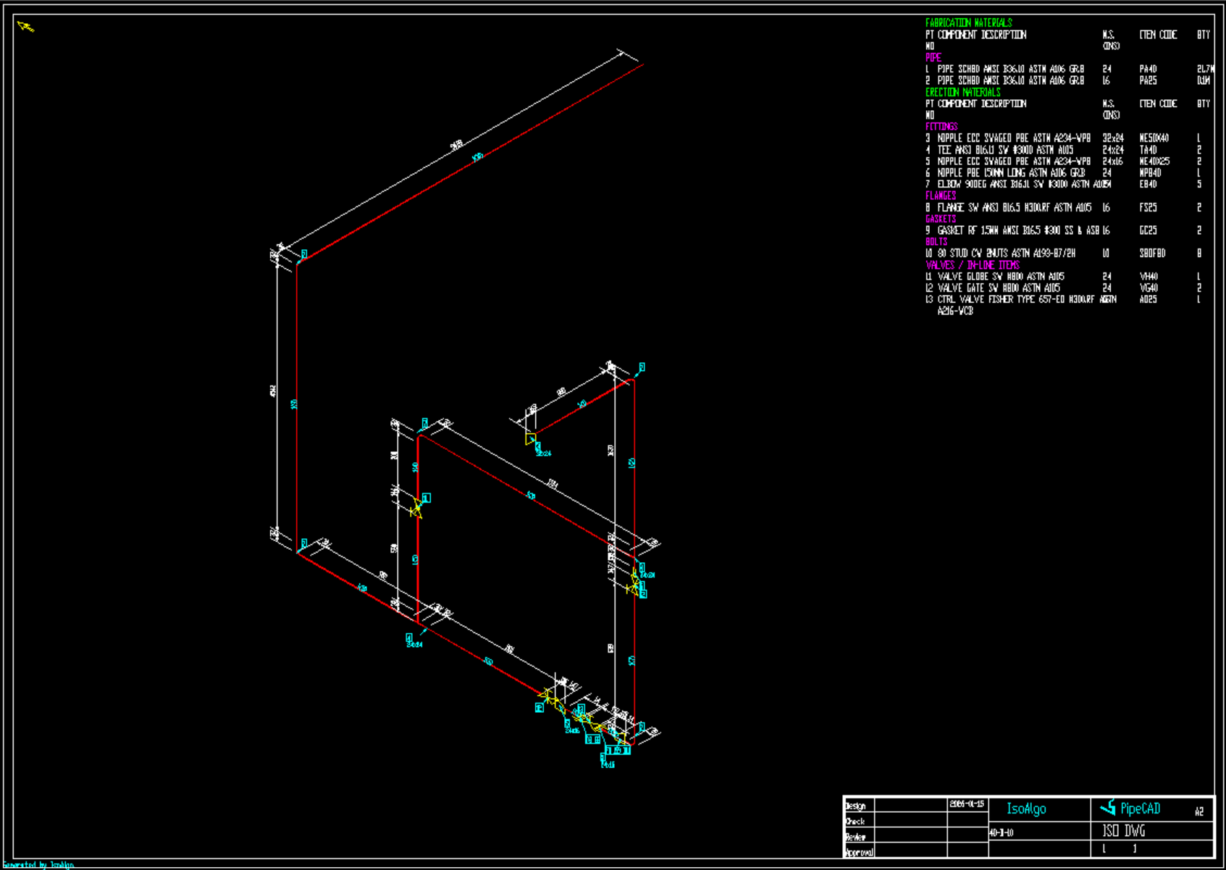Image resolution: width=1226 pixels, height=870 pixels.
Task: Click item code GC25
Action: [1148, 230]
